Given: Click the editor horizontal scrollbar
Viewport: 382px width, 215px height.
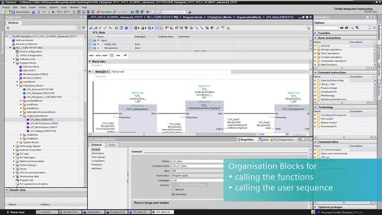Looking at the screenshot, I should [172, 134].
